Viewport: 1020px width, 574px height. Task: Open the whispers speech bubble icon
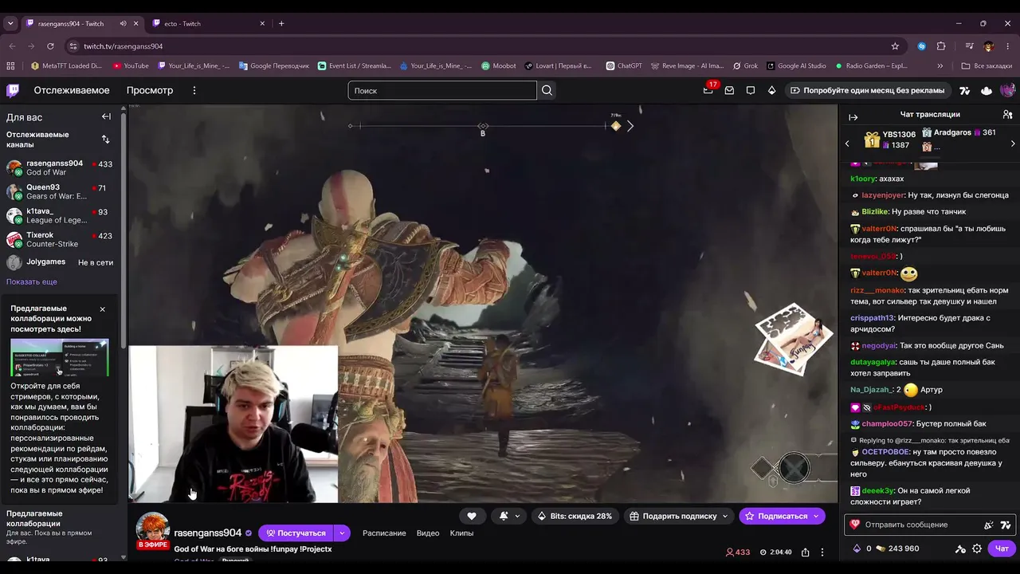pyautogui.click(x=751, y=90)
